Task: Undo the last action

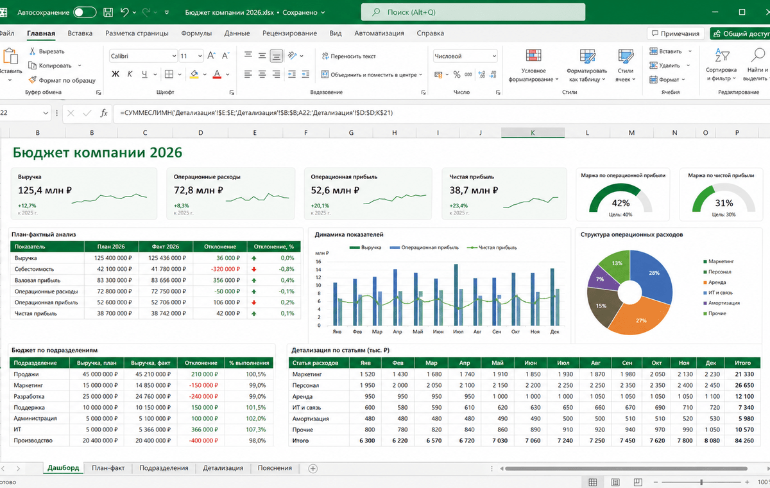Action: click(x=124, y=12)
